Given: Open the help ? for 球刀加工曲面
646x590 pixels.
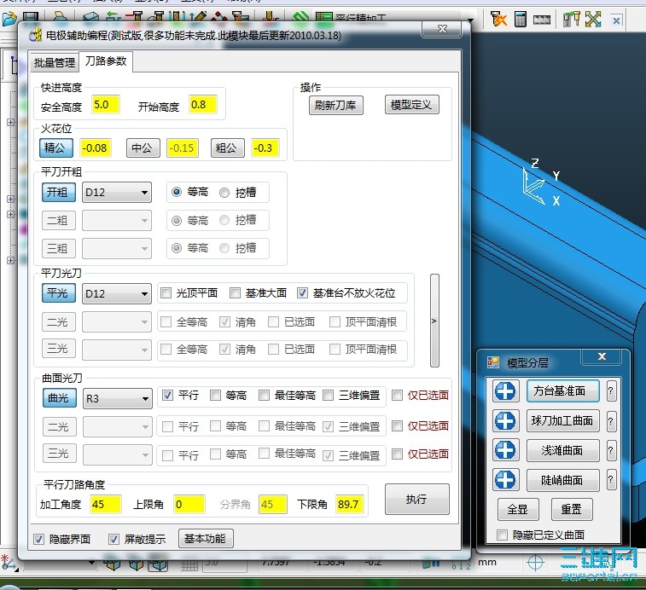Looking at the screenshot, I should pyautogui.click(x=611, y=421).
